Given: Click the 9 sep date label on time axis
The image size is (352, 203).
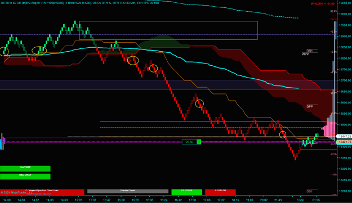Looking at the screenshot, I should 300,200.
